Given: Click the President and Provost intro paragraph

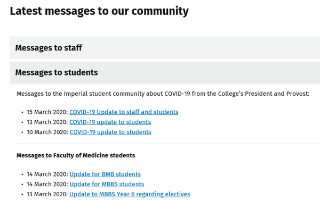Looking at the screenshot, I should [163, 94].
